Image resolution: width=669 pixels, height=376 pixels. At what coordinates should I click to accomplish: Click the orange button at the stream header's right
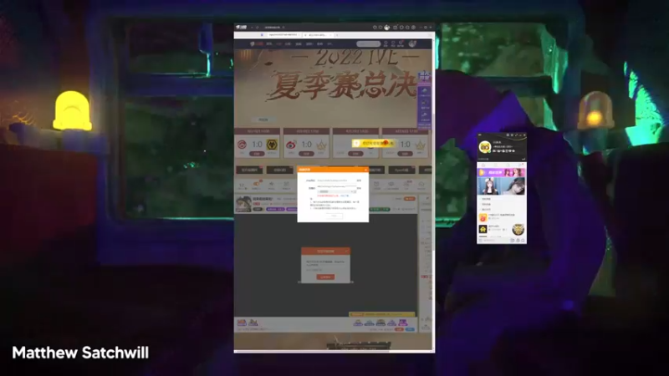pos(409,199)
